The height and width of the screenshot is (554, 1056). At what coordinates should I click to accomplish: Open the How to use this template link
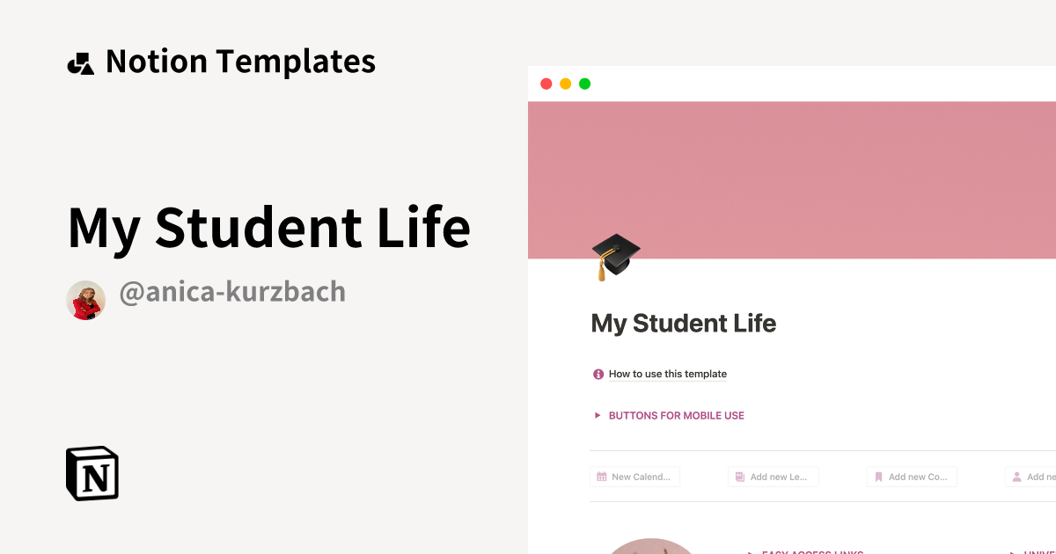point(668,374)
